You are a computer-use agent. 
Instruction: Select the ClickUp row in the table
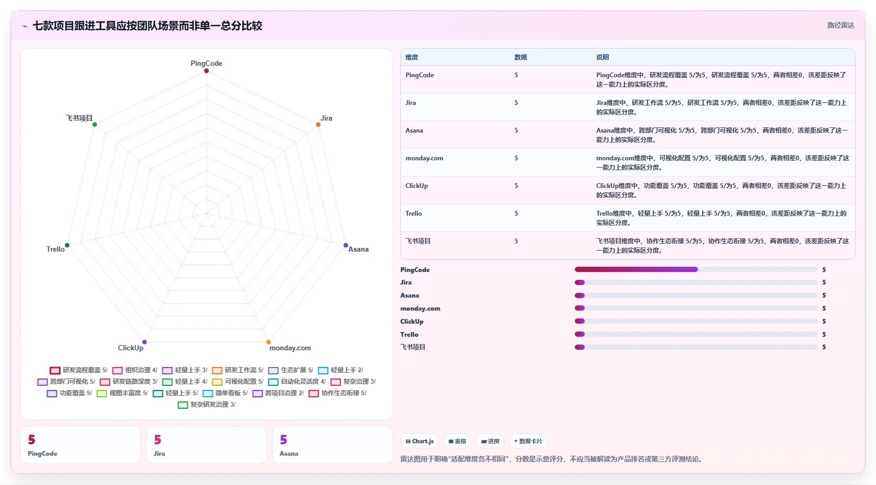pyautogui.click(x=628, y=190)
